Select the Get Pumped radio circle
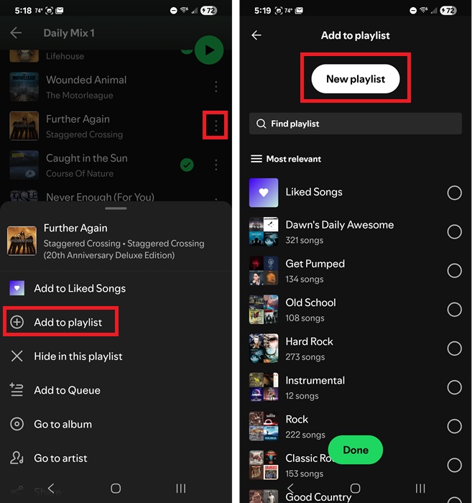Screen dimensions: 472x503 point(454,270)
